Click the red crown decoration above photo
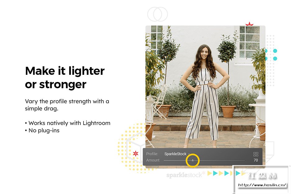Viewport: 291px width, 194px height. pyautogui.click(x=249, y=24)
